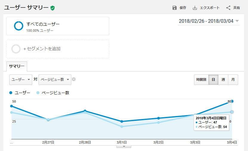The width and height of the screenshot is (248, 151).
Task: Remove the ページビュー数 metric with the x icon
Action: 74,79
